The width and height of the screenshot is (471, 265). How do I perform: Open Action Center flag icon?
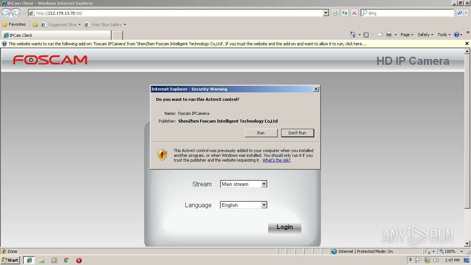click(419, 260)
